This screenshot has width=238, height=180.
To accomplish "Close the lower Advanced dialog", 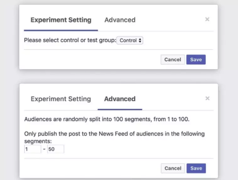I will (x=207, y=98).
